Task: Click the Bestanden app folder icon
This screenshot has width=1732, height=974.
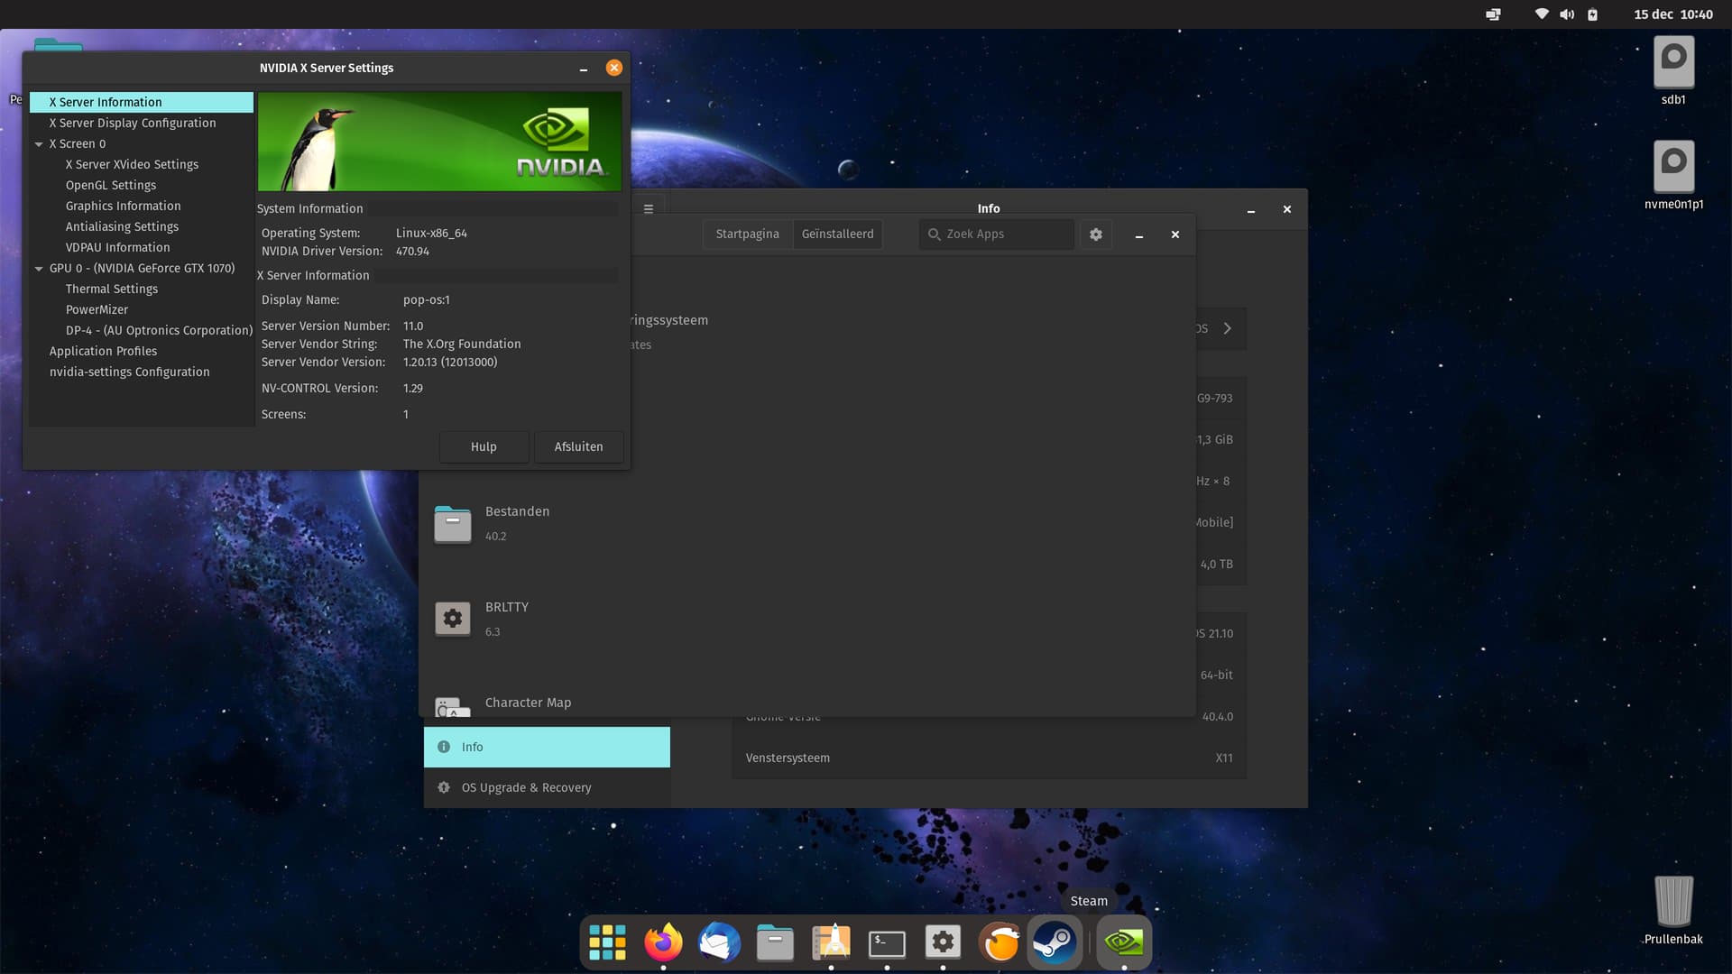Action: pos(453,523)
